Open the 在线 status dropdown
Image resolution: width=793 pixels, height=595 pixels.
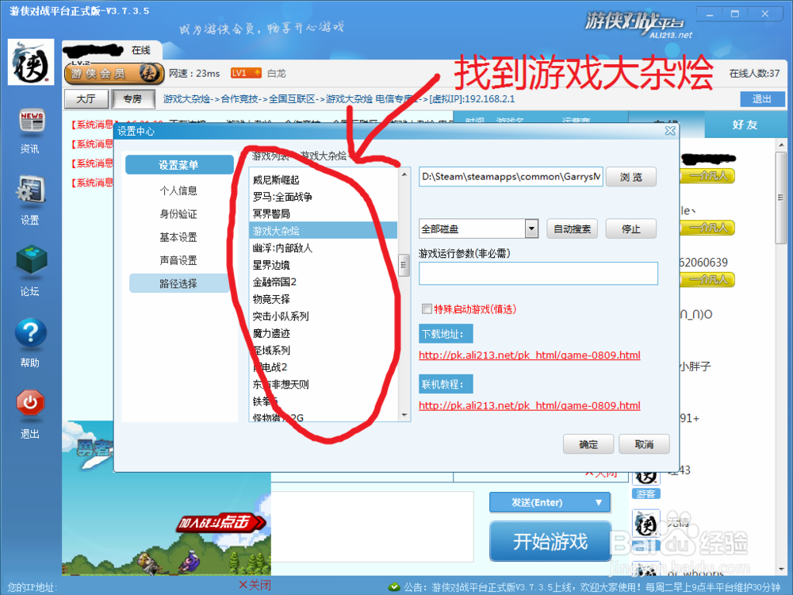pyautogui.click(x=142, y=49)
